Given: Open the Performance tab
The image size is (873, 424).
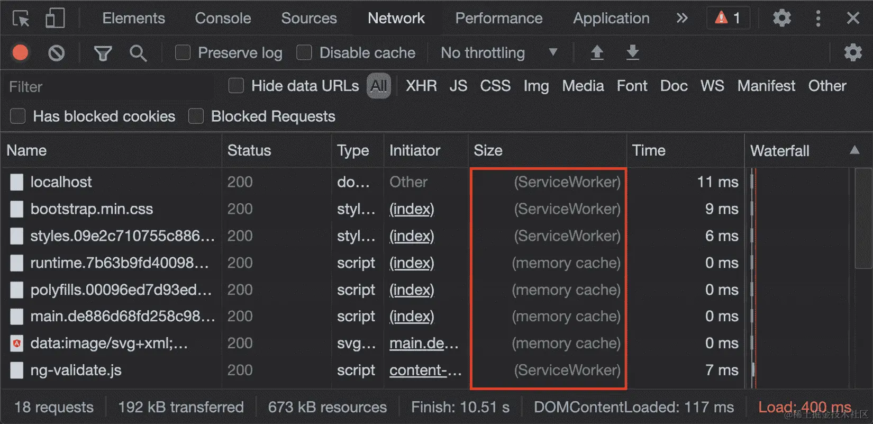Looking at the screenshot, I should click(x=499, y=18).
